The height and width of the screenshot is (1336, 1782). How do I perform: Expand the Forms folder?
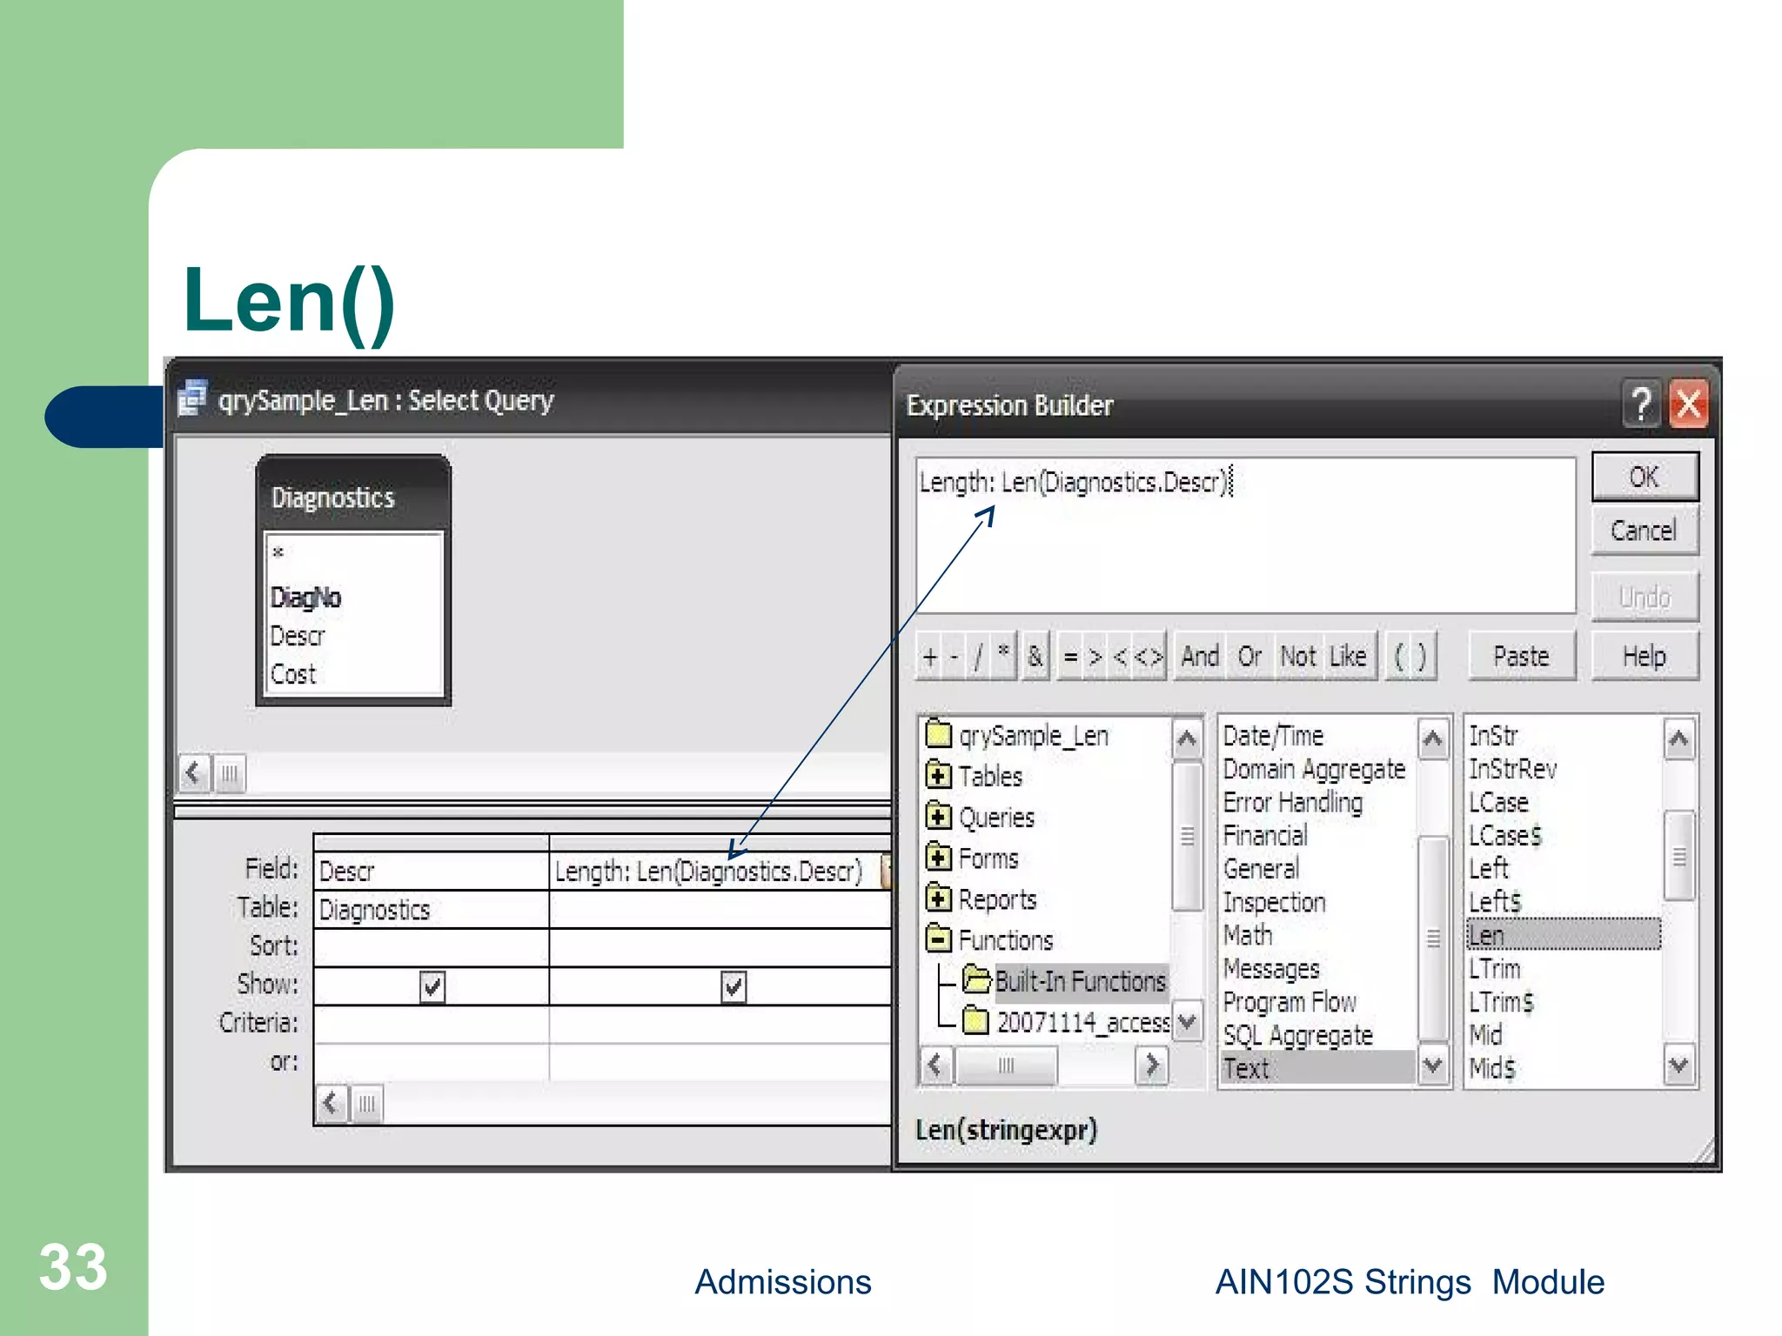(x=938, y=858)
